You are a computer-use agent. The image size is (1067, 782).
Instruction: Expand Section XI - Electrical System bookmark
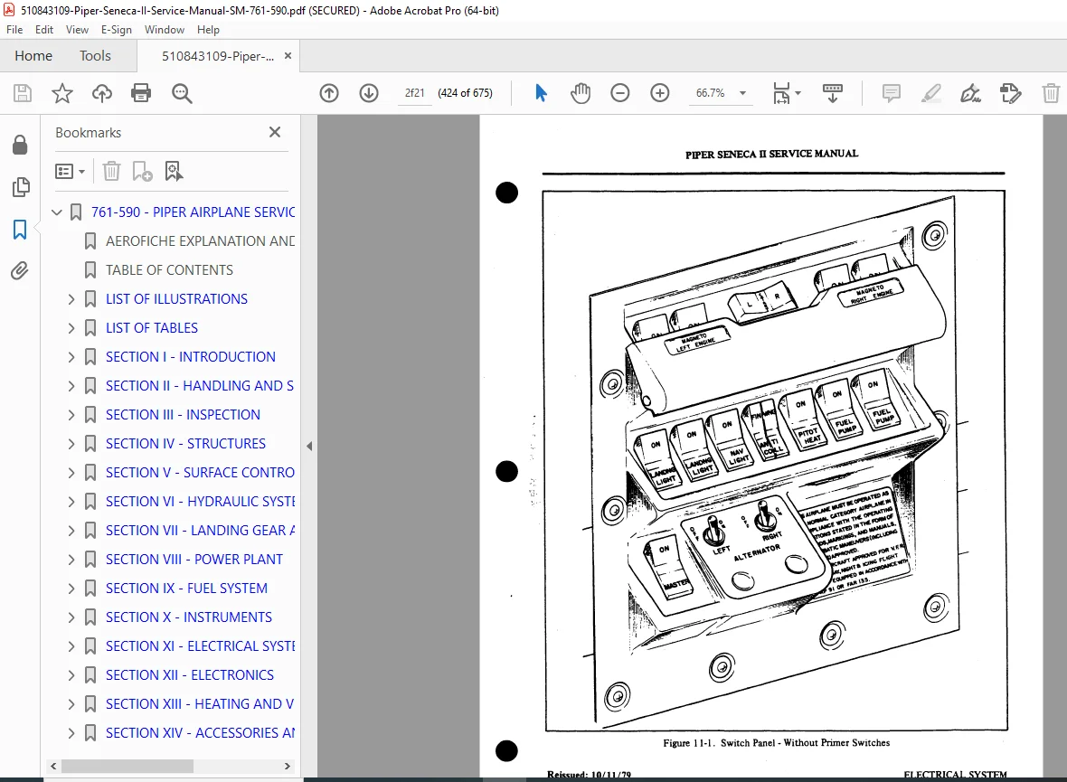point(71,645)
